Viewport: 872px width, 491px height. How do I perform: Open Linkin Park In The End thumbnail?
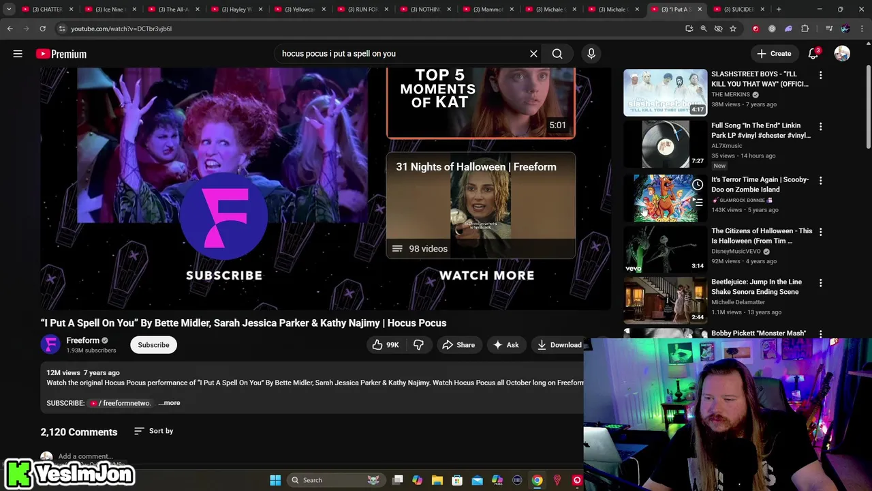click(x=666, y=144)
